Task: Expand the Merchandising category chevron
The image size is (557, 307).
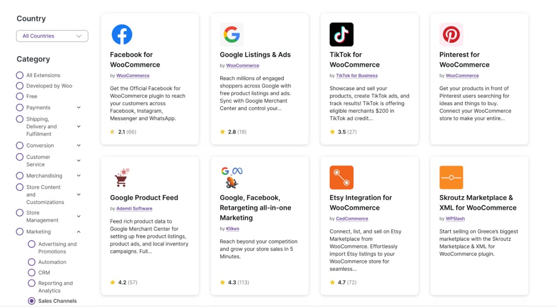Action: [x=79, y=176]
